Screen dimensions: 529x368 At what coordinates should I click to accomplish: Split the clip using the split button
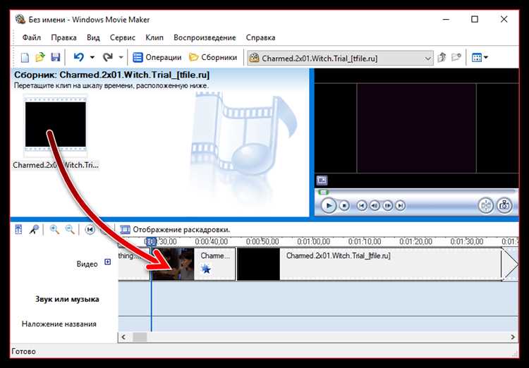(x=486, y=205)
